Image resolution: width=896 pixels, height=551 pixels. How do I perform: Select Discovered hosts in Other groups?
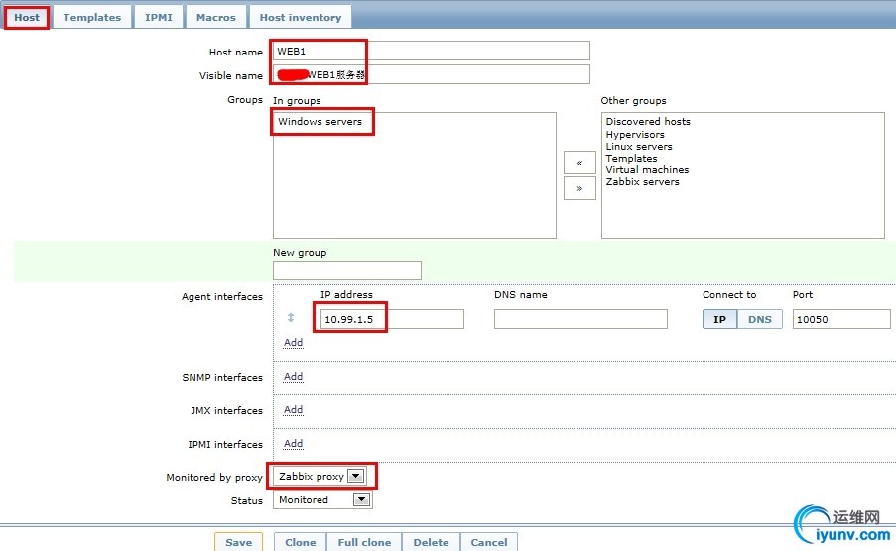click(x=648, y=122)
